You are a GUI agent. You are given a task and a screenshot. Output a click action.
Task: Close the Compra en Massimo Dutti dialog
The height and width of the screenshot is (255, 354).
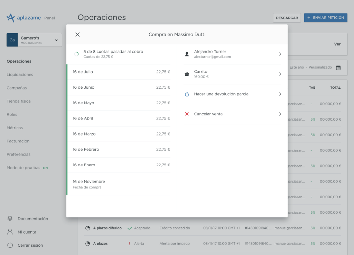77,34
